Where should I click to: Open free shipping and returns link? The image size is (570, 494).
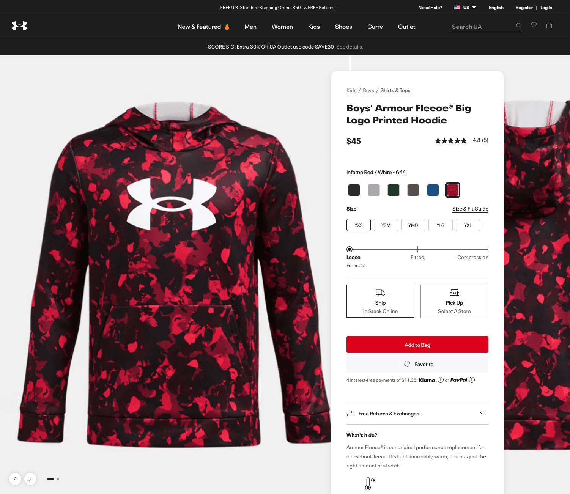[x=277, y=8]
